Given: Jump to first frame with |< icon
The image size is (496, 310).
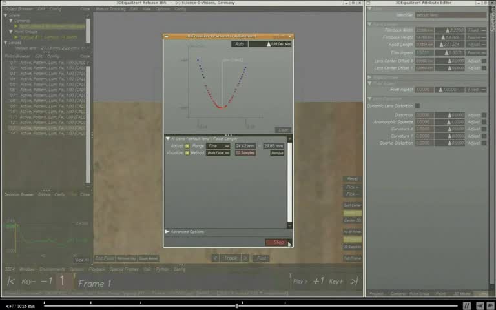Looking at the screenshot, I should 11,281.
